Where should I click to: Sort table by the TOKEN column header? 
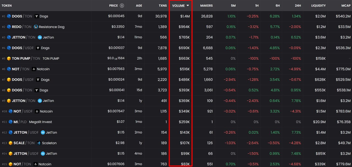tap(7, 5)
